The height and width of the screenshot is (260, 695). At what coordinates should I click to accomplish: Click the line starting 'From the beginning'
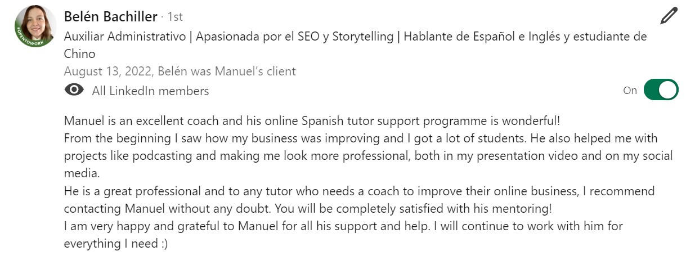click(360, 138)
